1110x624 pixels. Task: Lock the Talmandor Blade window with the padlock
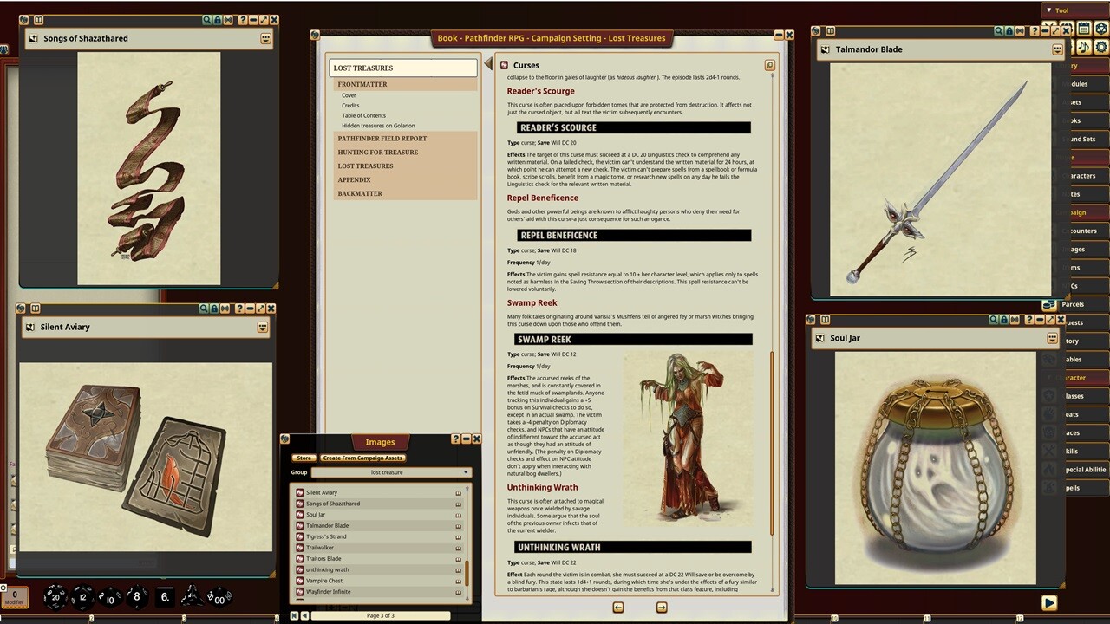pyautogui.click(x=1009, y=29)
